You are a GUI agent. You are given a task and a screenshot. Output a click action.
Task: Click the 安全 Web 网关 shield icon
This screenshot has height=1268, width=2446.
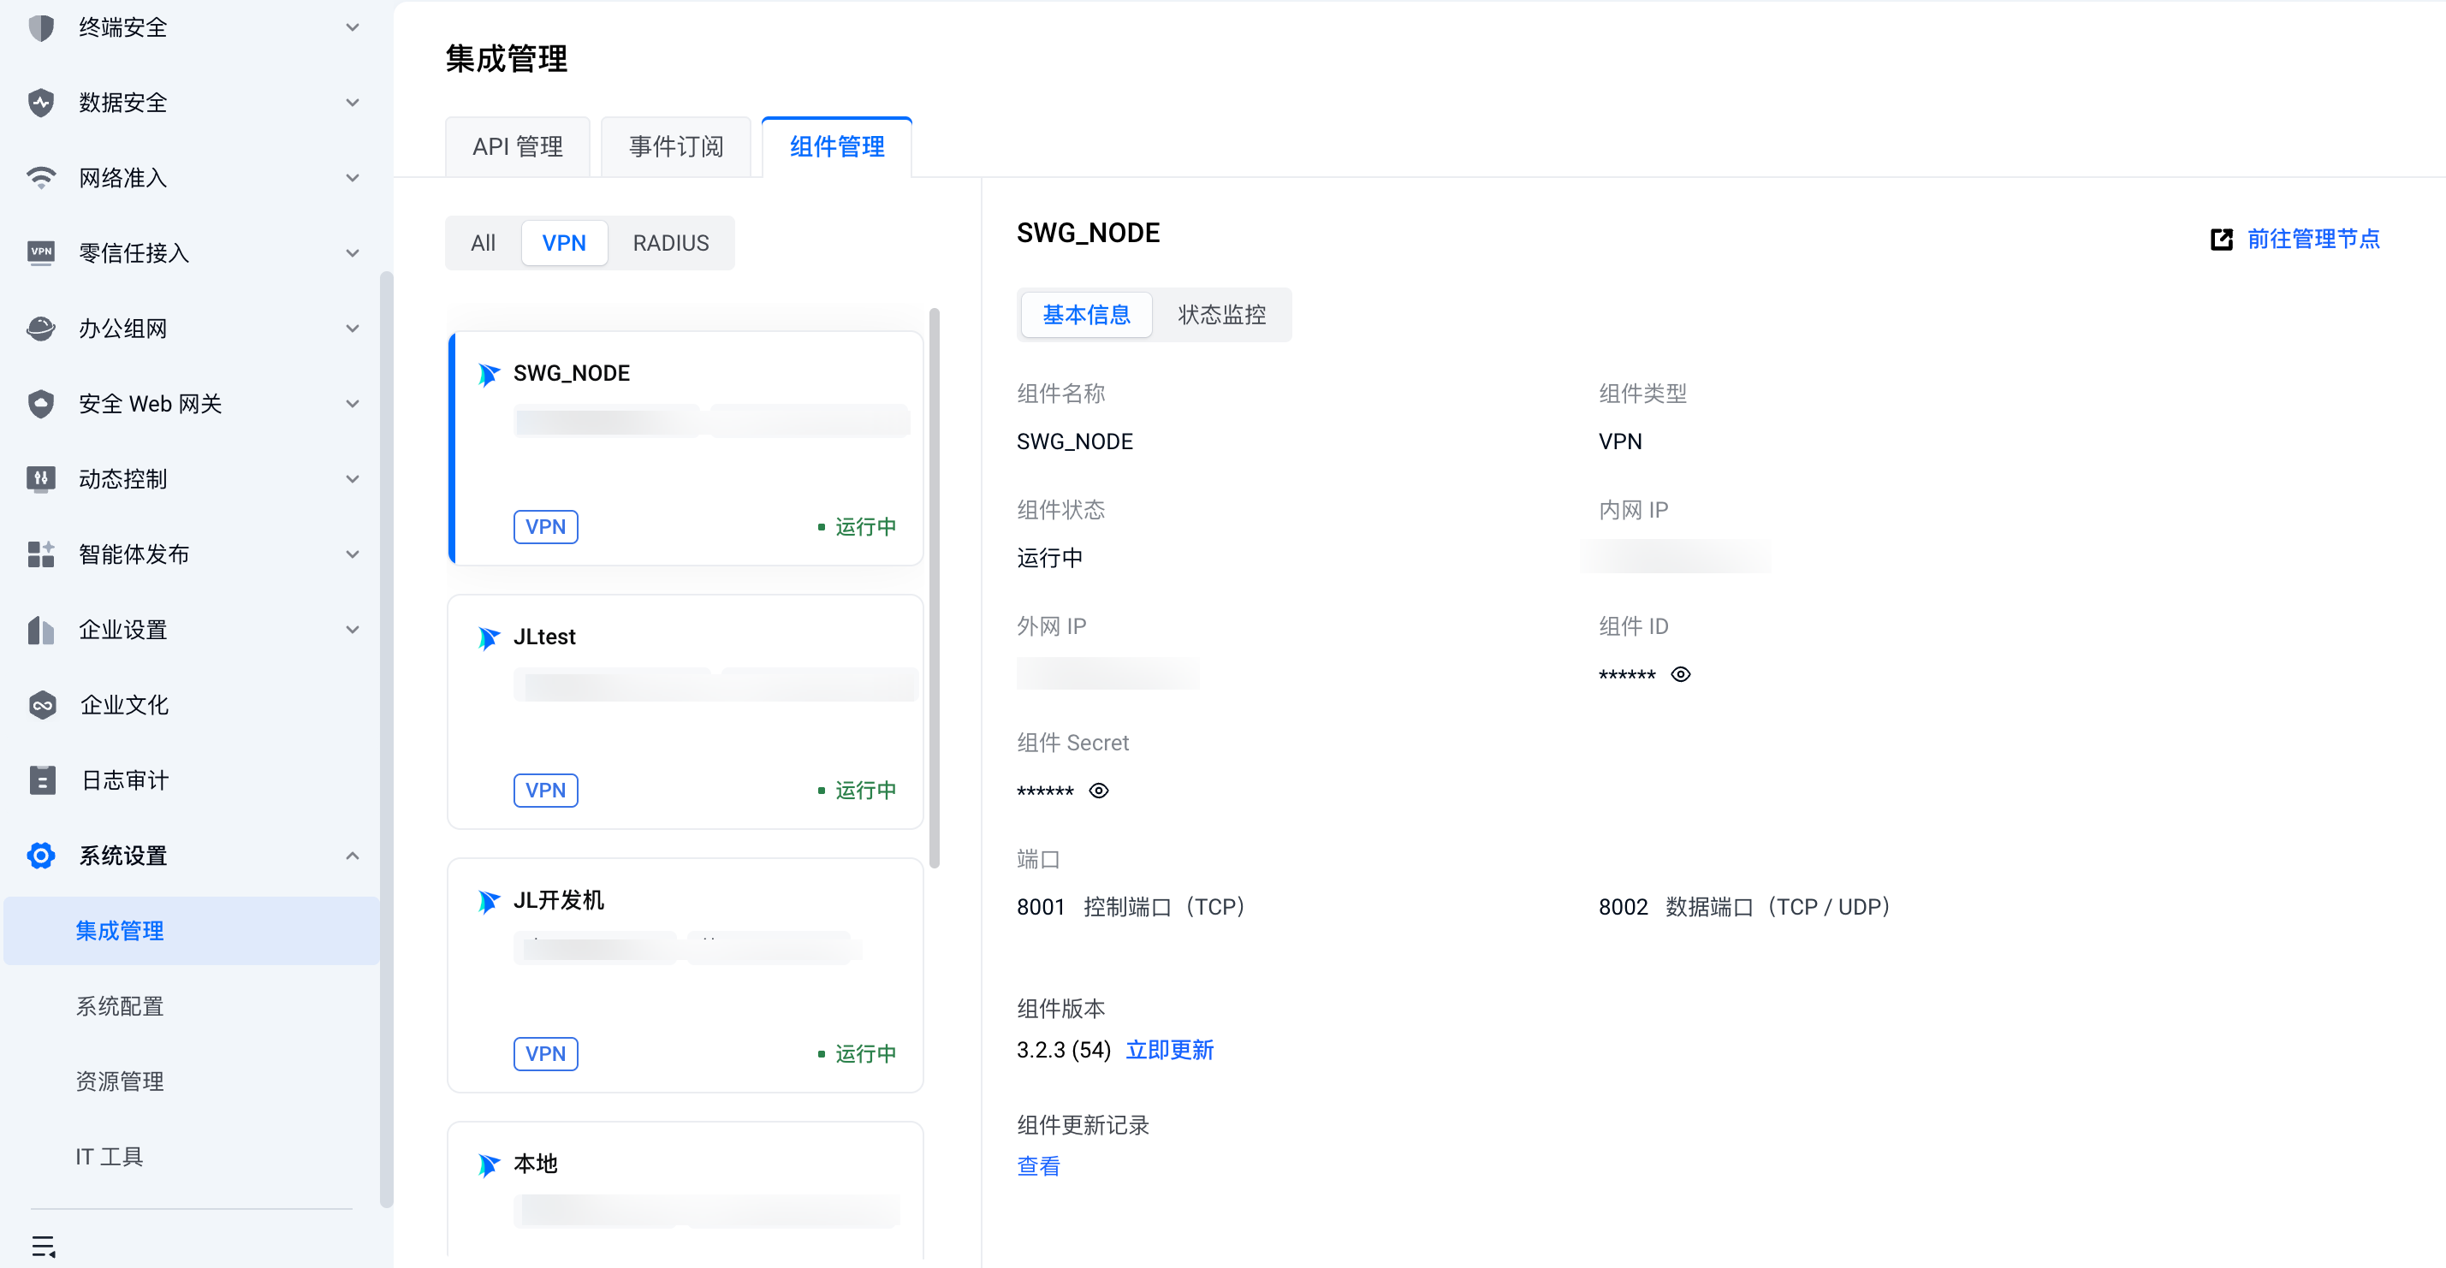41,403
